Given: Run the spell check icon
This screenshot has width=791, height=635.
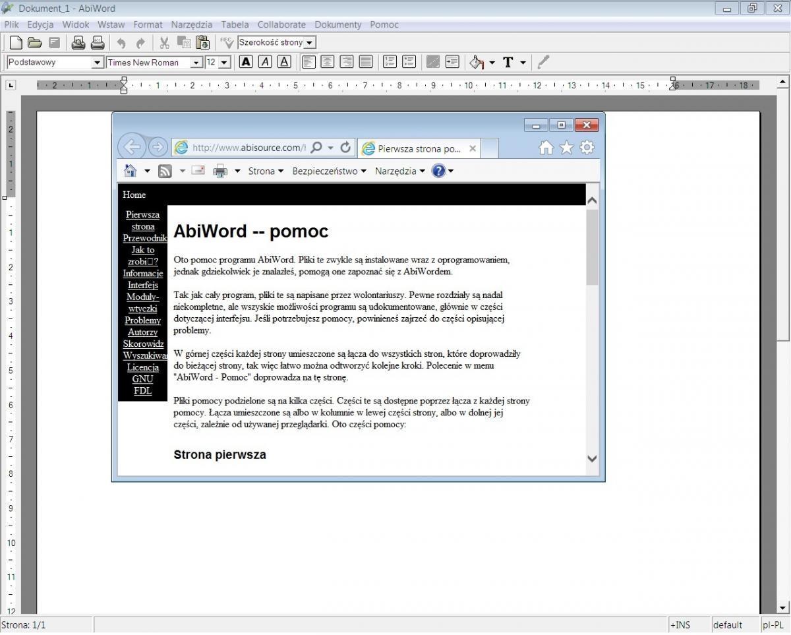Looking at the screenshot, I should [227, 43].
